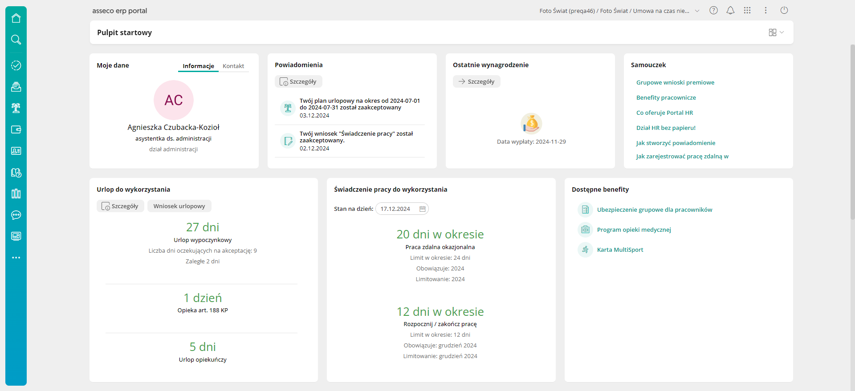Open the ID card icon in the sidebar

coord(16,151)
